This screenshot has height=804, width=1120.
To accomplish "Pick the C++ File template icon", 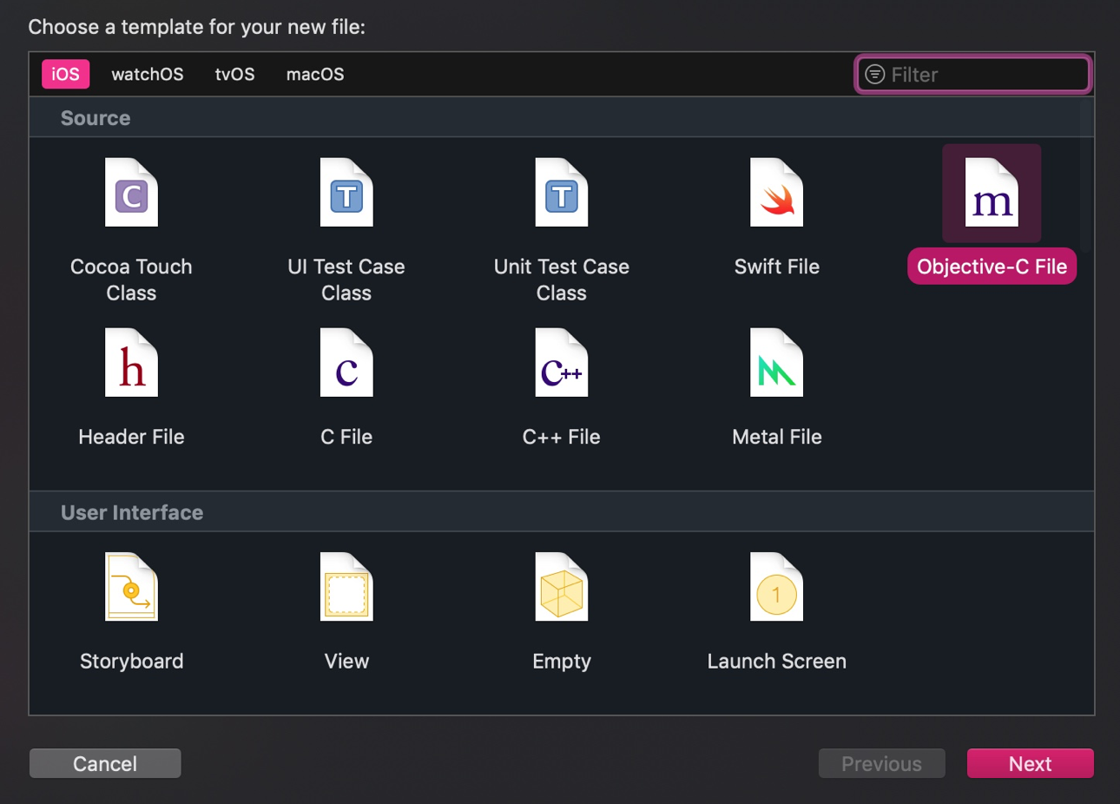I will (x=562, y=362).
